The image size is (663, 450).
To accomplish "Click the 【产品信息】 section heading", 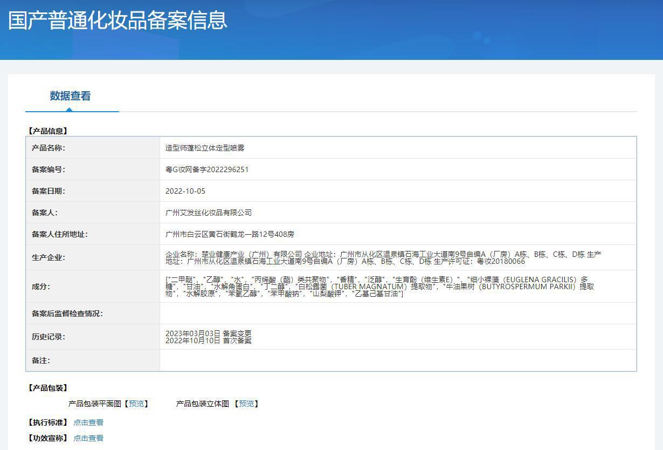I will tap(47, 131).
